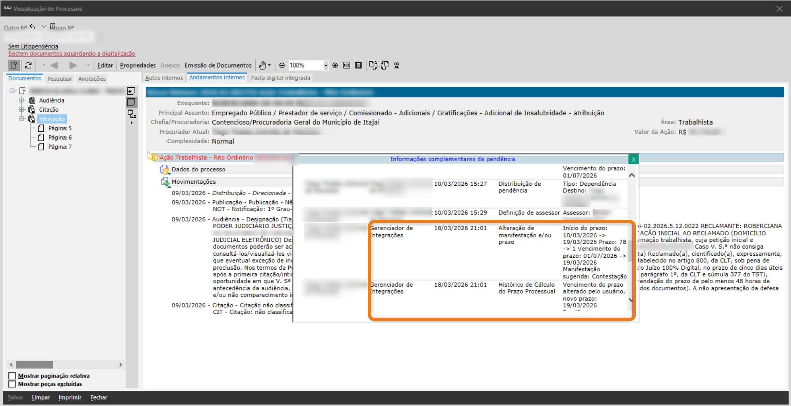Click the left panel horizontal scrollbar thumb
This screenshot has width=791, height=406.
[x=35, y=365]
